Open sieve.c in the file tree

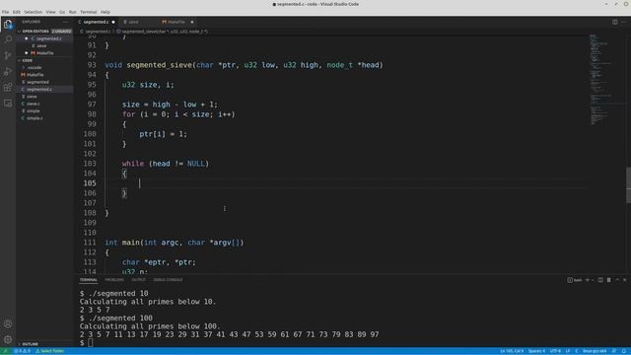(33, 104)
